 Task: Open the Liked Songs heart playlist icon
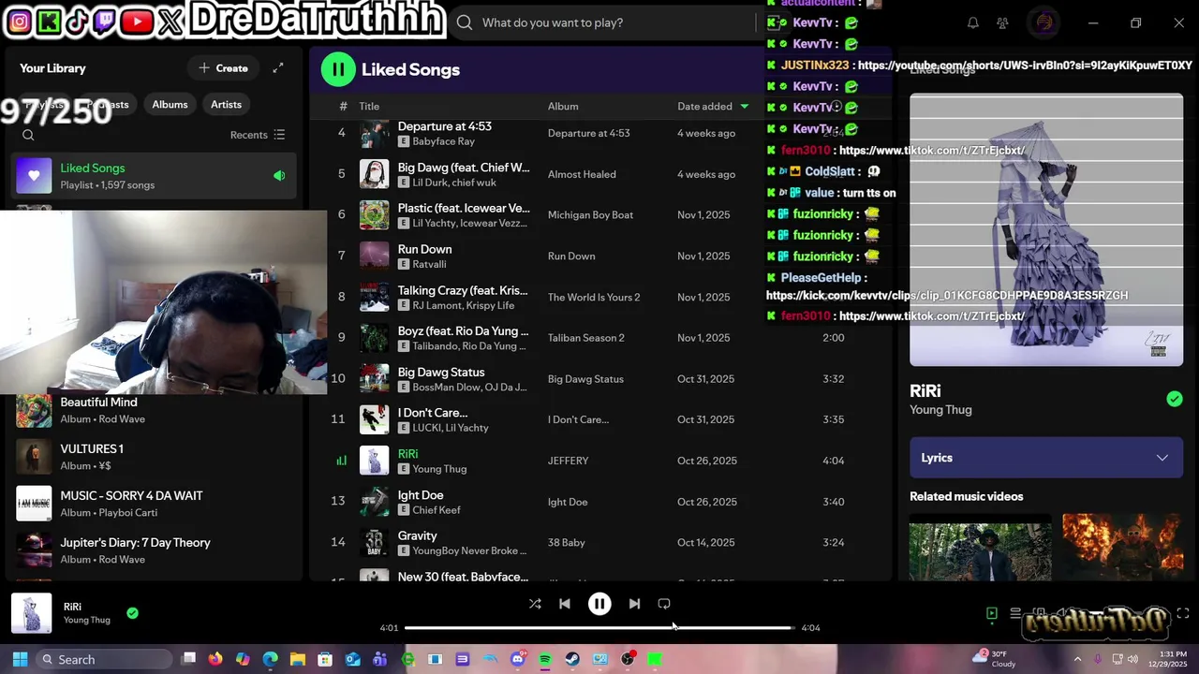pos(34,176)
